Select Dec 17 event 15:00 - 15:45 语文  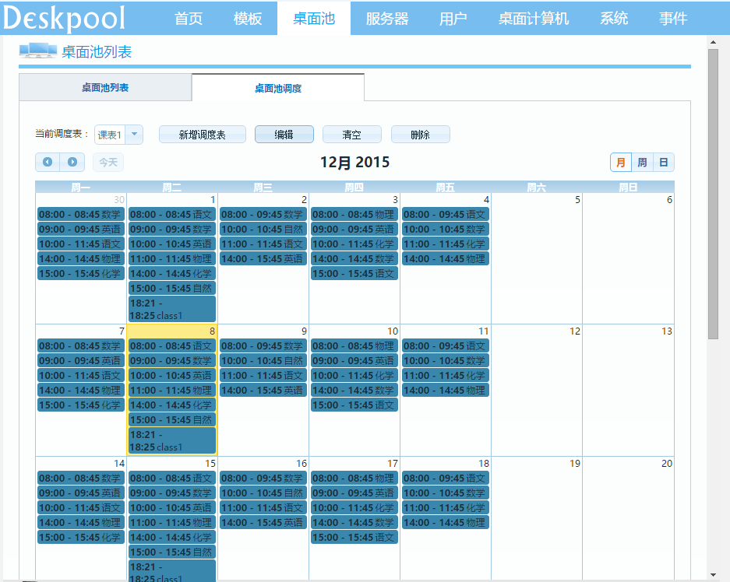point(354,537)
